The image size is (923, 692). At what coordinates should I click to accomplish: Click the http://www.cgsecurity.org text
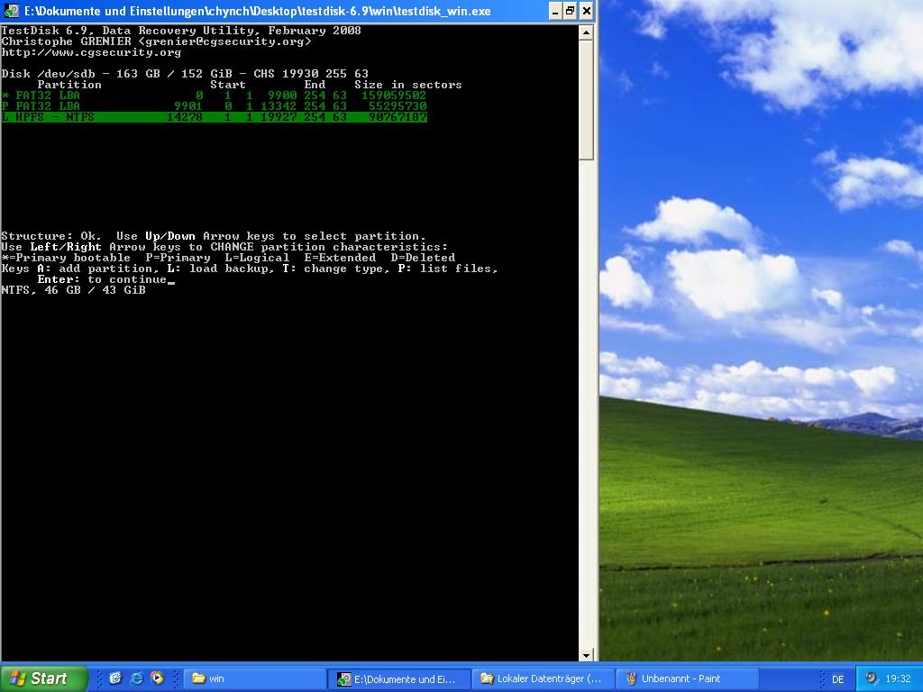(91, 52)
